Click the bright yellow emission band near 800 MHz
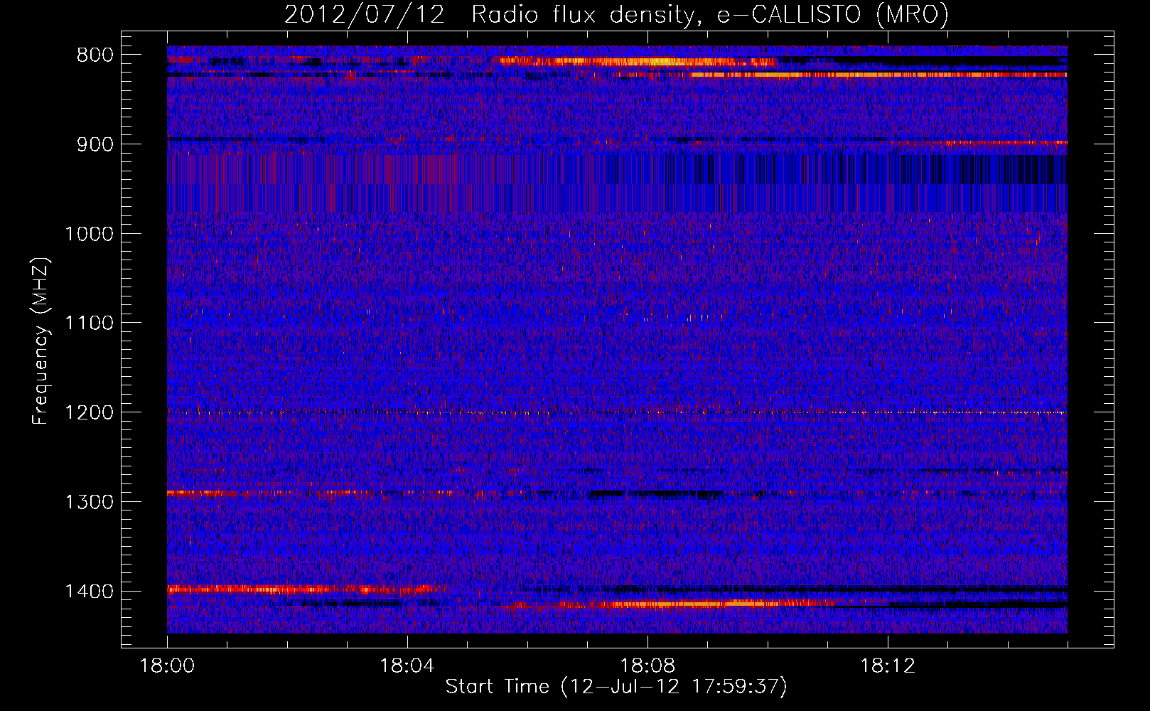The height and width of the screenshot is (711, 1150). 638,62
